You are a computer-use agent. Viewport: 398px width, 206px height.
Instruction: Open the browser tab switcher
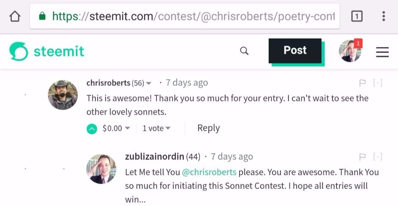coord(357,17)
